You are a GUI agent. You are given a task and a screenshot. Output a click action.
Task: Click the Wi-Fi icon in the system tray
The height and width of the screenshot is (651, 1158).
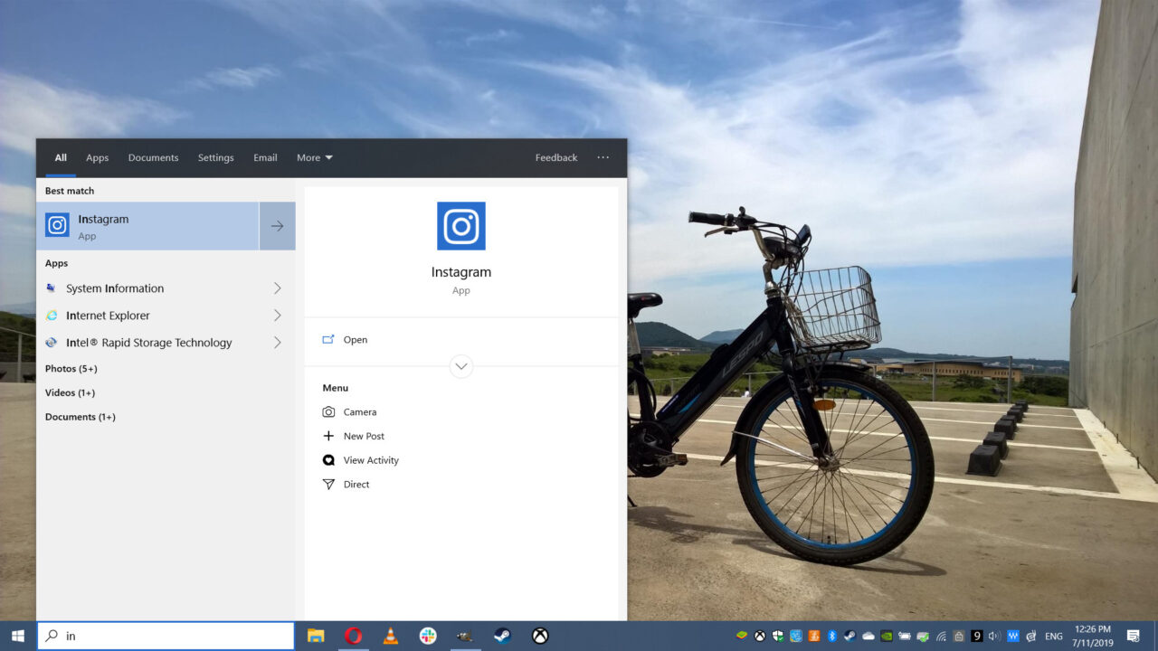[941, 635]
